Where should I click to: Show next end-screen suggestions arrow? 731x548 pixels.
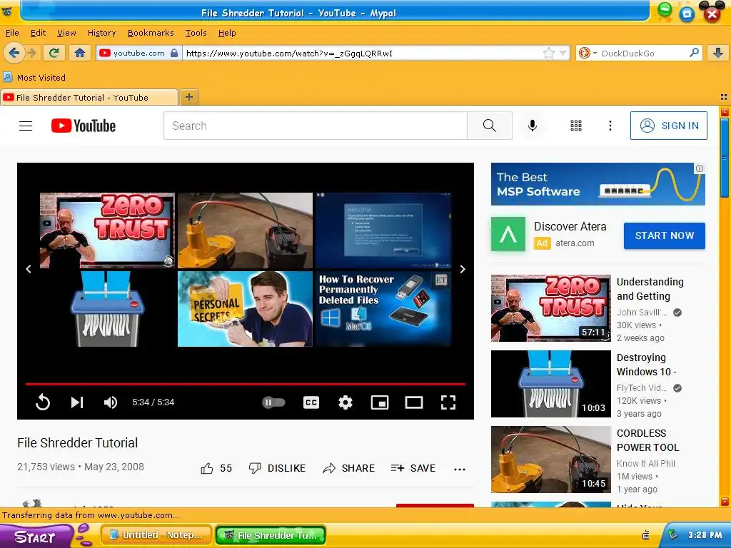463,269
